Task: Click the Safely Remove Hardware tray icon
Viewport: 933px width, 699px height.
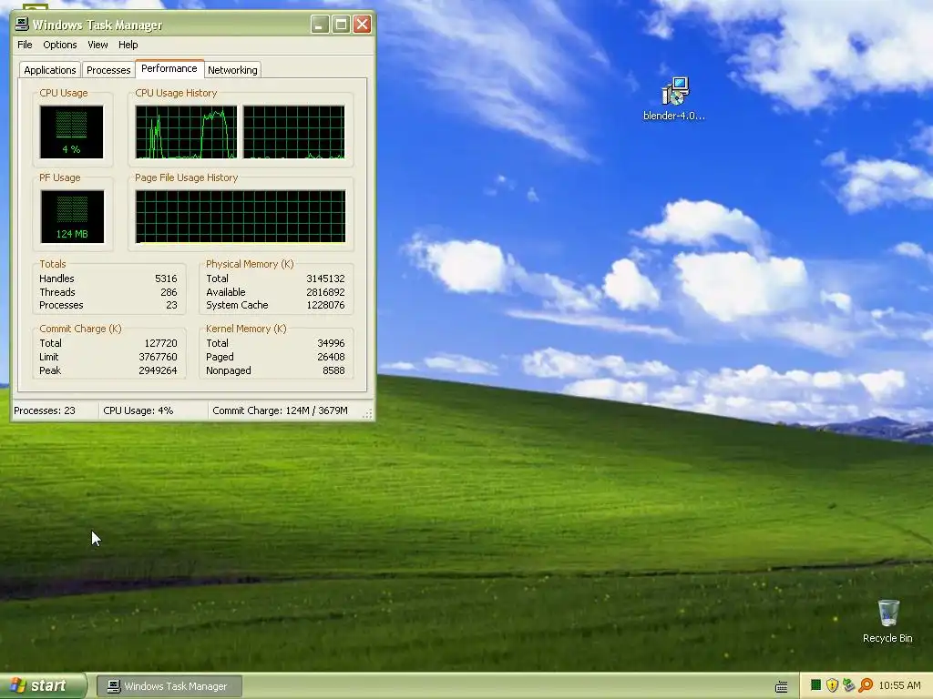Action: click(x=848, y=685)
